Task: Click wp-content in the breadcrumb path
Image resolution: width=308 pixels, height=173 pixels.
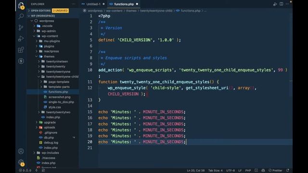Action: click(x=115, y=11)
